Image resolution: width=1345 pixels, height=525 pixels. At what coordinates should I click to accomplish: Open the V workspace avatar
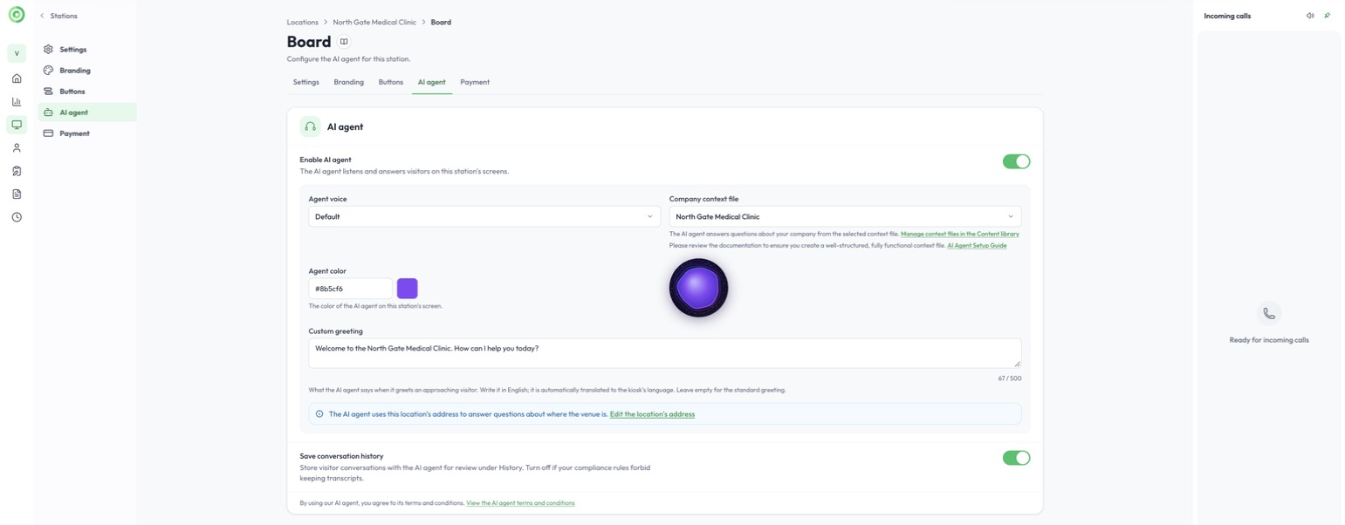coord(17,54)
